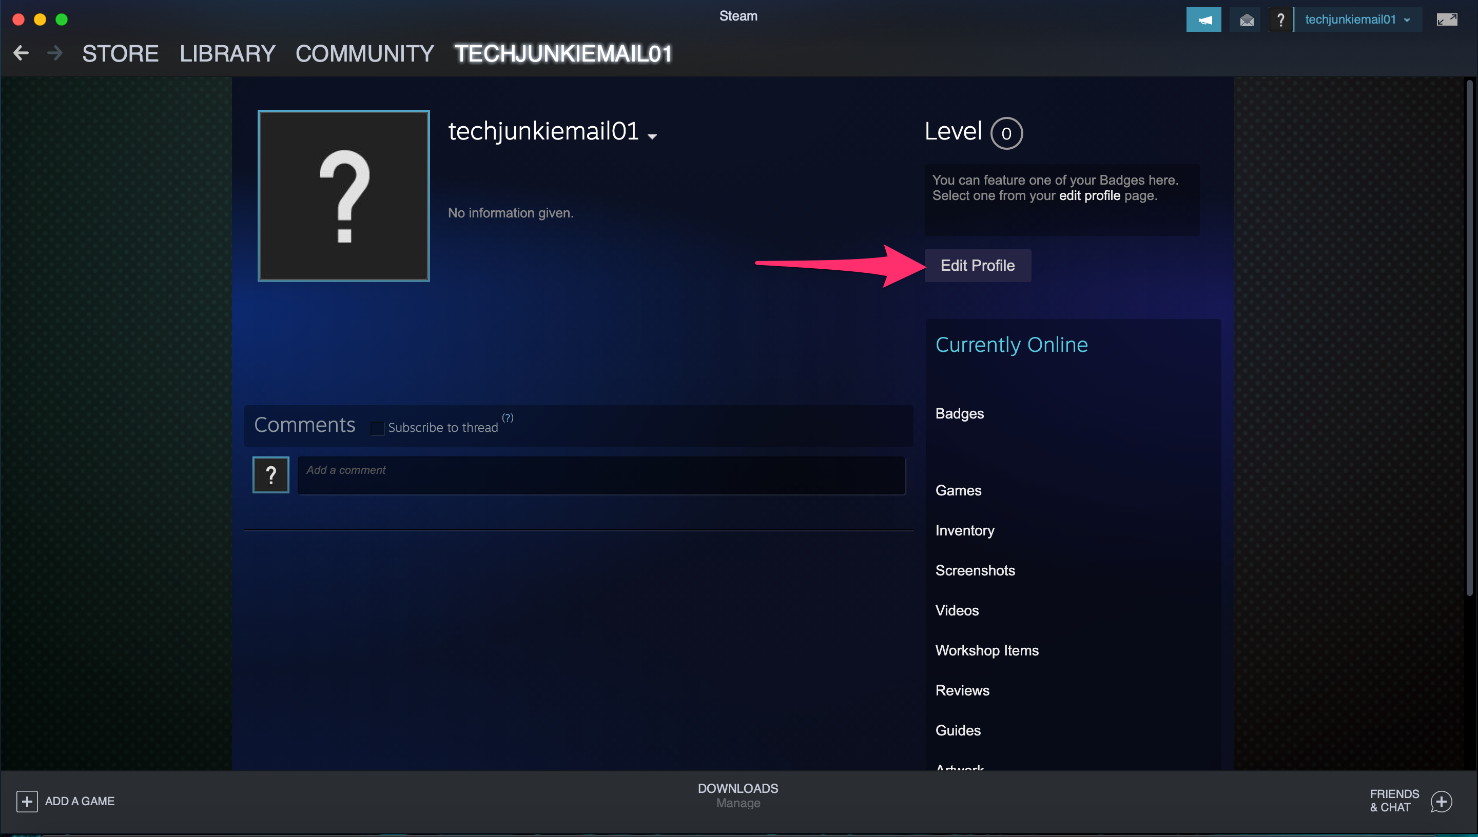The image size is (1478, 837).
Task: Click the Edit Profile button
Action: point(977,265)
